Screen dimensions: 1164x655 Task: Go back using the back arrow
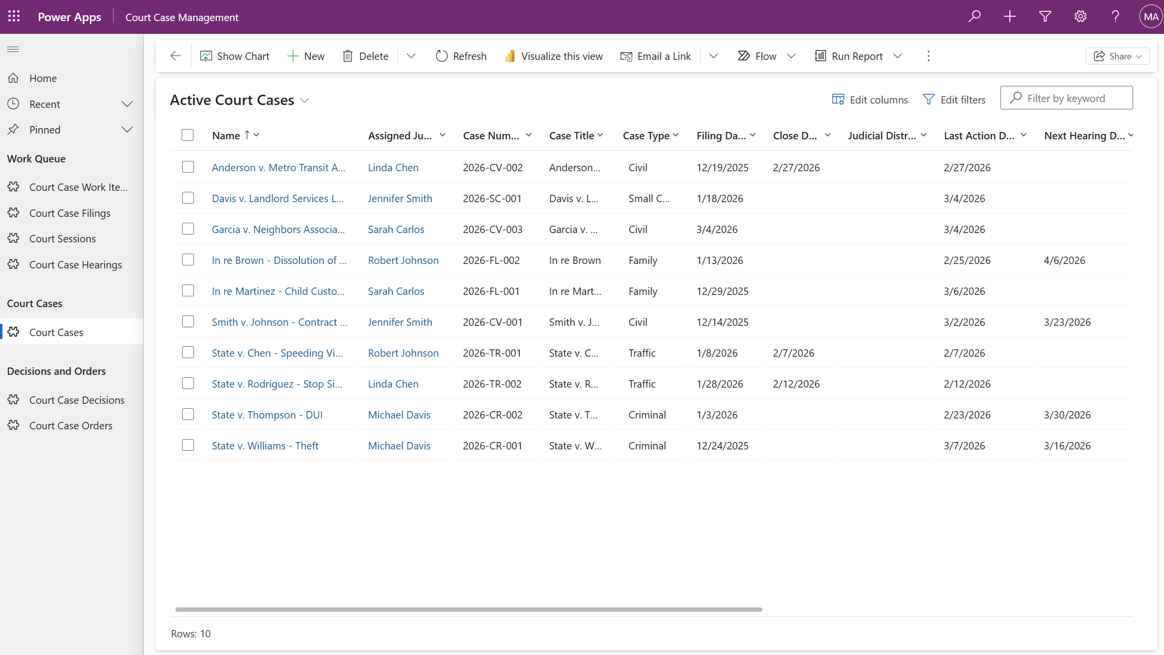click(x=176, y=56)
